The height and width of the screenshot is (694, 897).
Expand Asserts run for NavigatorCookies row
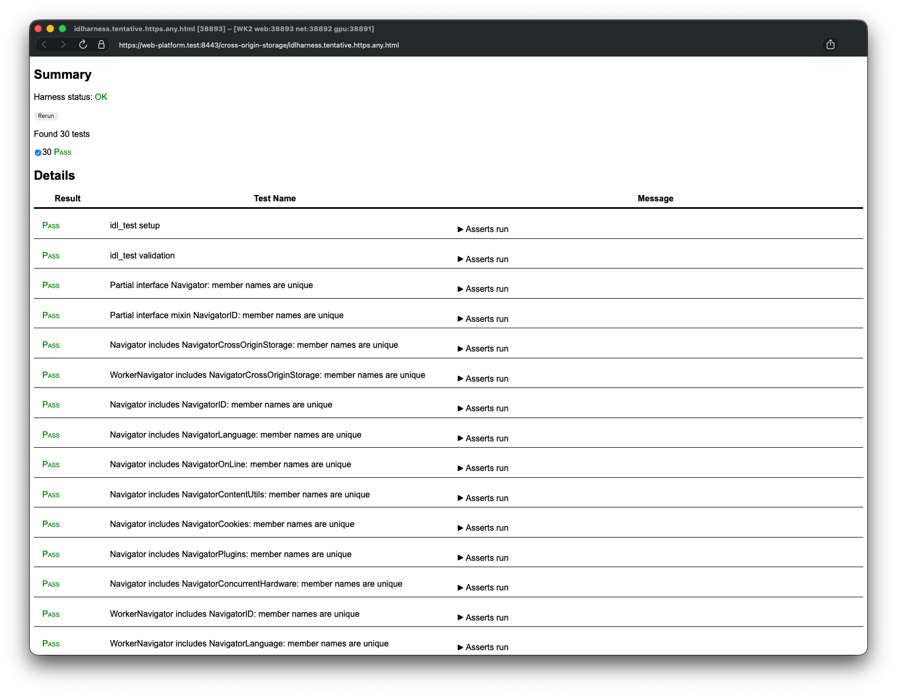click(x=483, y=528)
